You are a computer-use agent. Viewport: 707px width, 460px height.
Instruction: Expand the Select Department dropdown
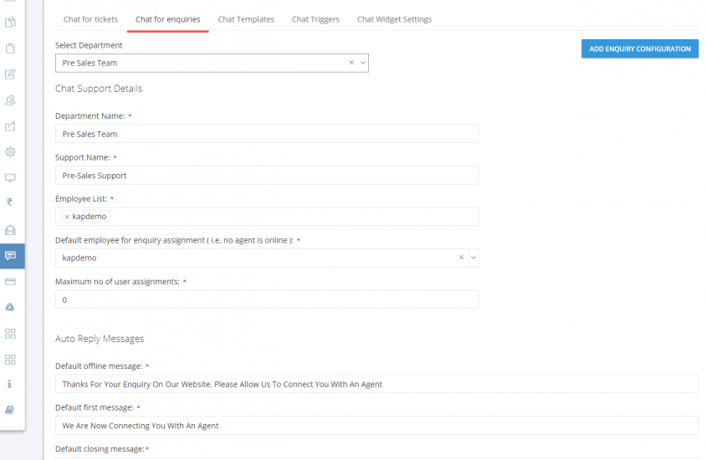pyautogui.click(x=363, y=63)
